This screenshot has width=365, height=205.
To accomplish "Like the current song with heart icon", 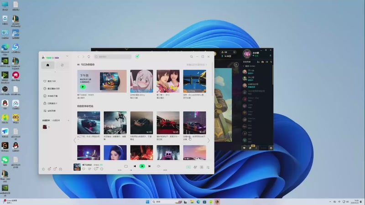I will (x=83, y=169).
